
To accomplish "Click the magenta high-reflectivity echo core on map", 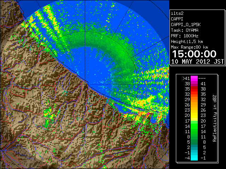I will (x=148, y=114).
